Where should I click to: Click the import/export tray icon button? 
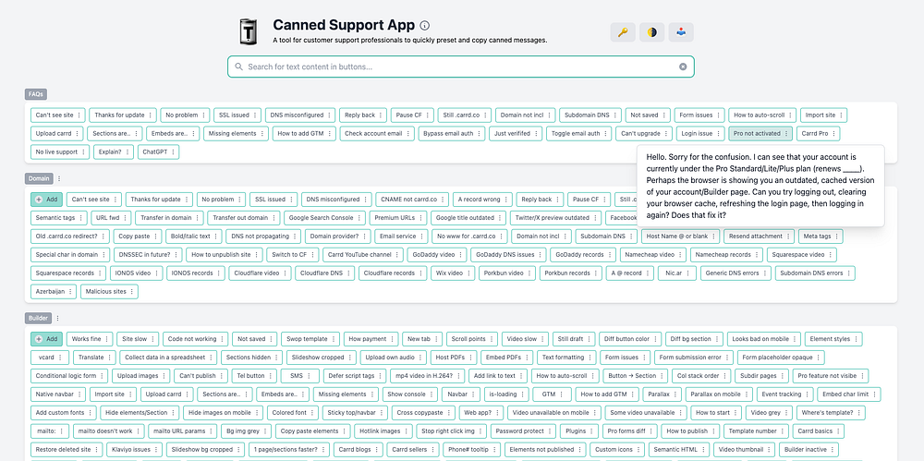click(681, 32)
